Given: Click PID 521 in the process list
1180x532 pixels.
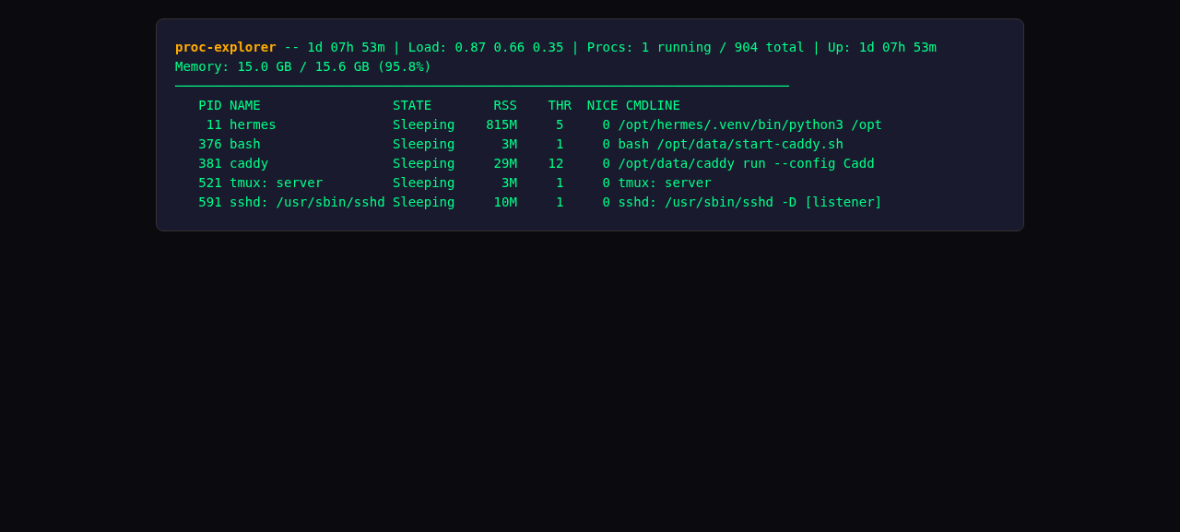Looking at the screenshot, I should pyautogui.click(x=210, y=183).
